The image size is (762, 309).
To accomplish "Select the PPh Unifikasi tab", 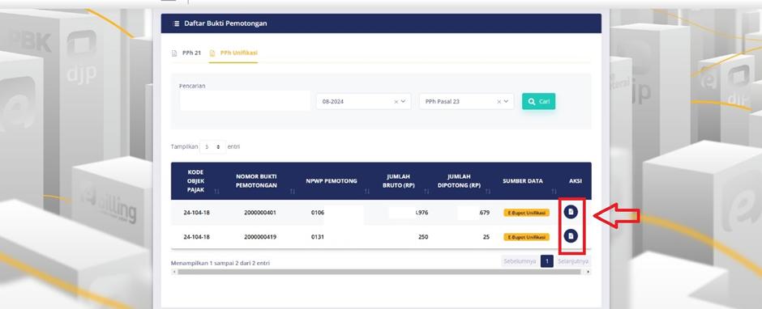I will click(233, 53).
